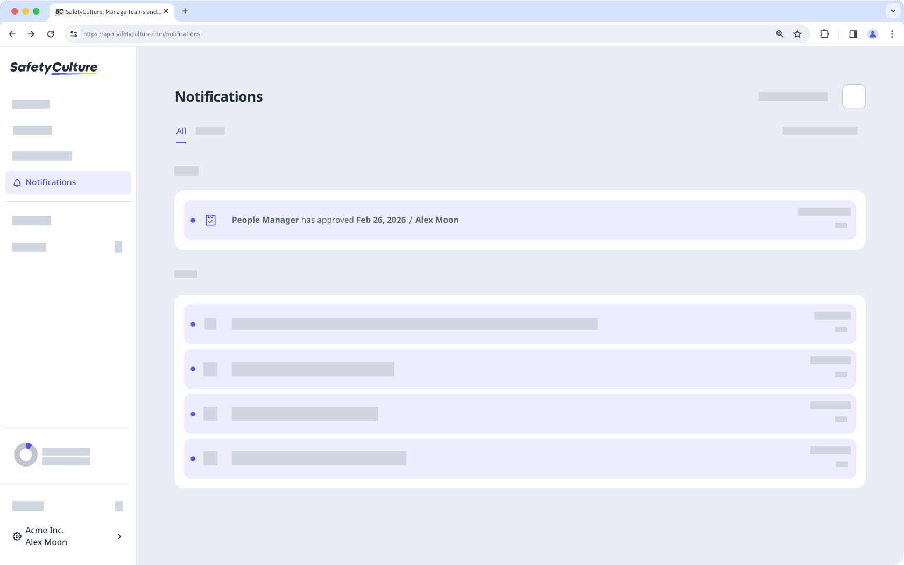Image resolution: width=904 pixels, height=565 pixels.
Task: Click the inspection clipboard icon in notification
Action: 210,220
